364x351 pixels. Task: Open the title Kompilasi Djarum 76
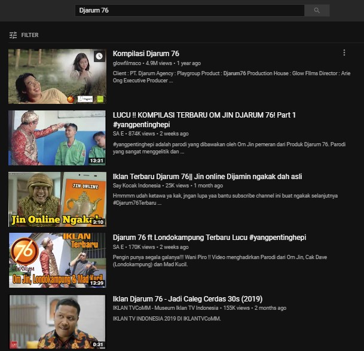(146, 54)
